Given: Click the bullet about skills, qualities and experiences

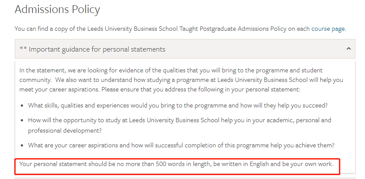Looking at the screenshot, I should (x=178, y=105).
